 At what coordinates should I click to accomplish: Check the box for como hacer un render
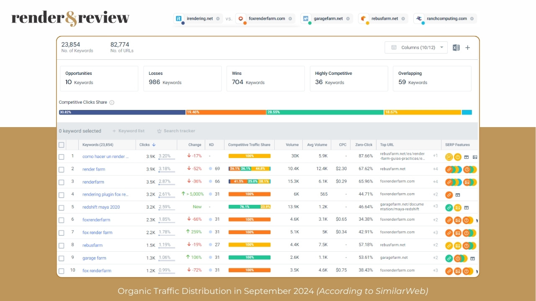click(x=62, y=157)
